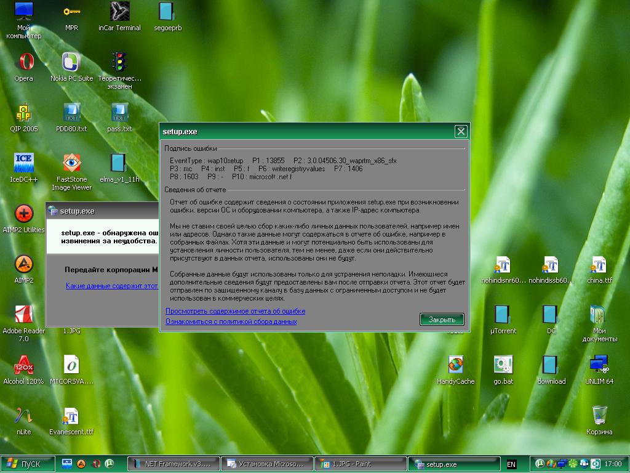Viewport: 630px width, 473px height.
Task: Open the go.bat file icon
Action: pyautogui.click(x=503, y=365)
